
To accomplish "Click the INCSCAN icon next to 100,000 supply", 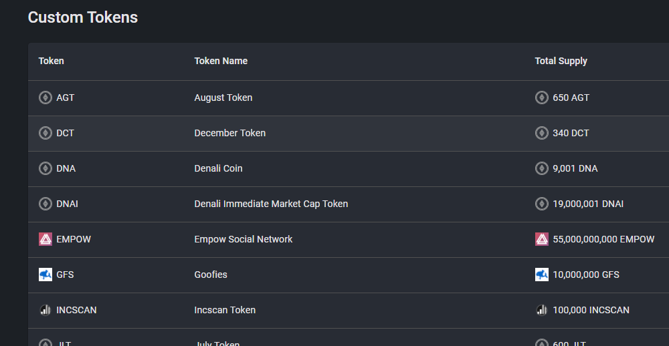I will point(542,310).
